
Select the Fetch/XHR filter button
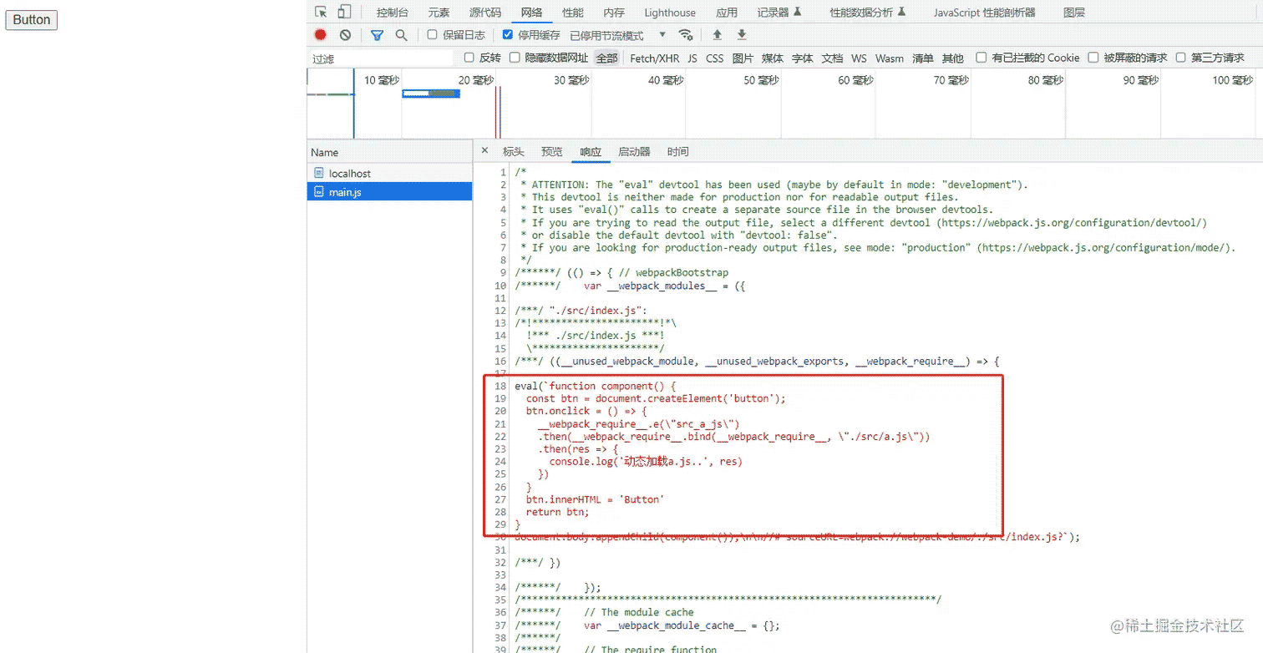click(x=654, y=58)
